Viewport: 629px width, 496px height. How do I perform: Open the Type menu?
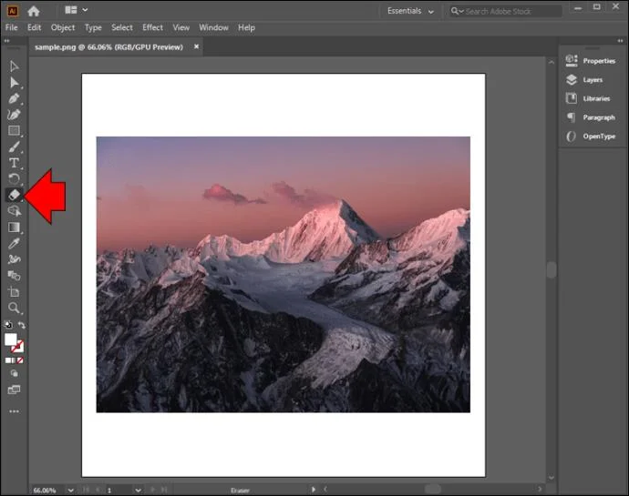(93, 27)
